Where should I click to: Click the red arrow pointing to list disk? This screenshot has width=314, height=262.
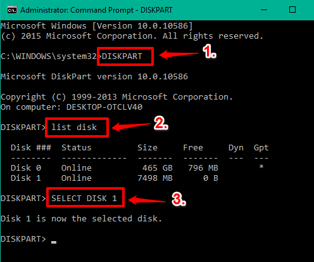[131, 126]
